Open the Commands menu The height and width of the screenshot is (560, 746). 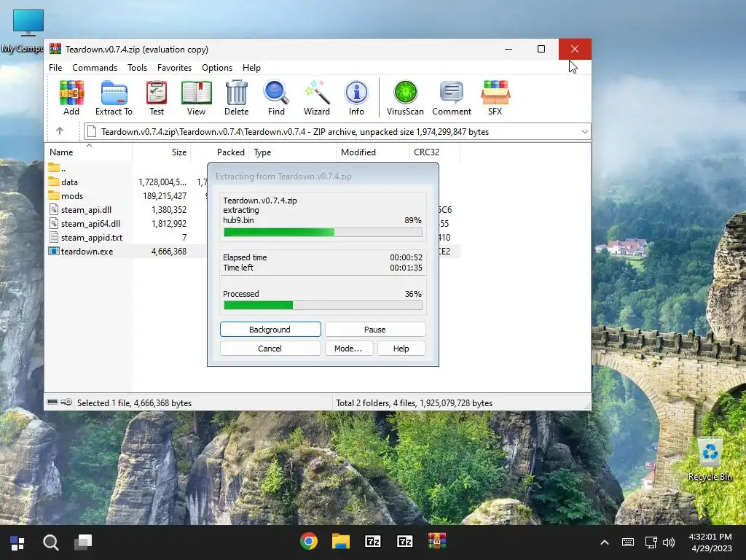pos(95,68)
